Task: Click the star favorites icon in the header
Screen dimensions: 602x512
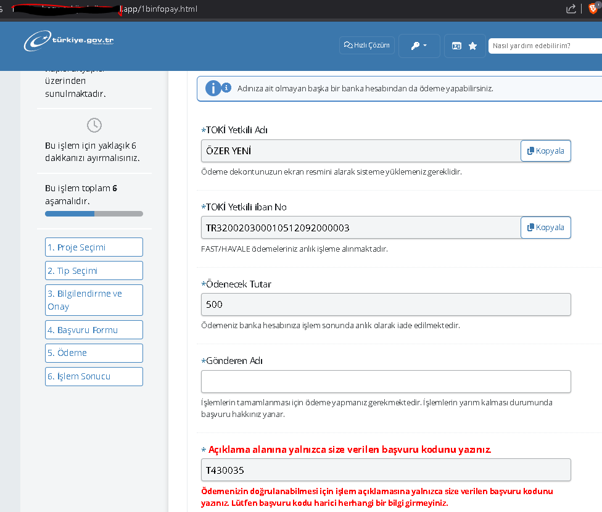Action: click(x=472, y=45)
